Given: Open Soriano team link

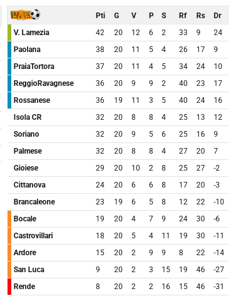Looking at the screenshot, I should [x=26, y=134].
